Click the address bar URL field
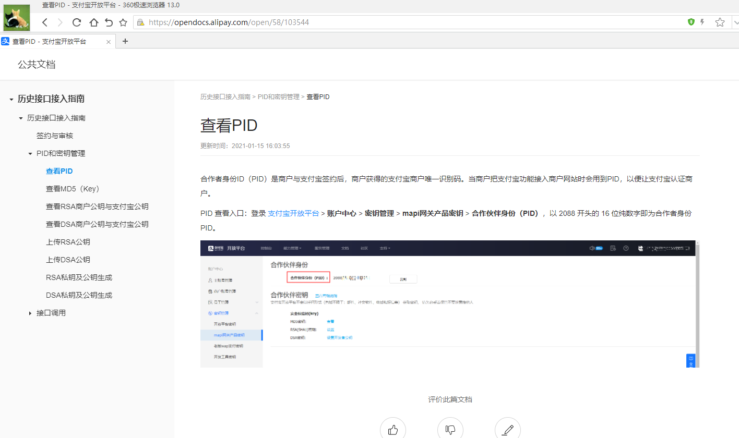The height and width of the screenshot is (438, 739). [x=365, y=22]
